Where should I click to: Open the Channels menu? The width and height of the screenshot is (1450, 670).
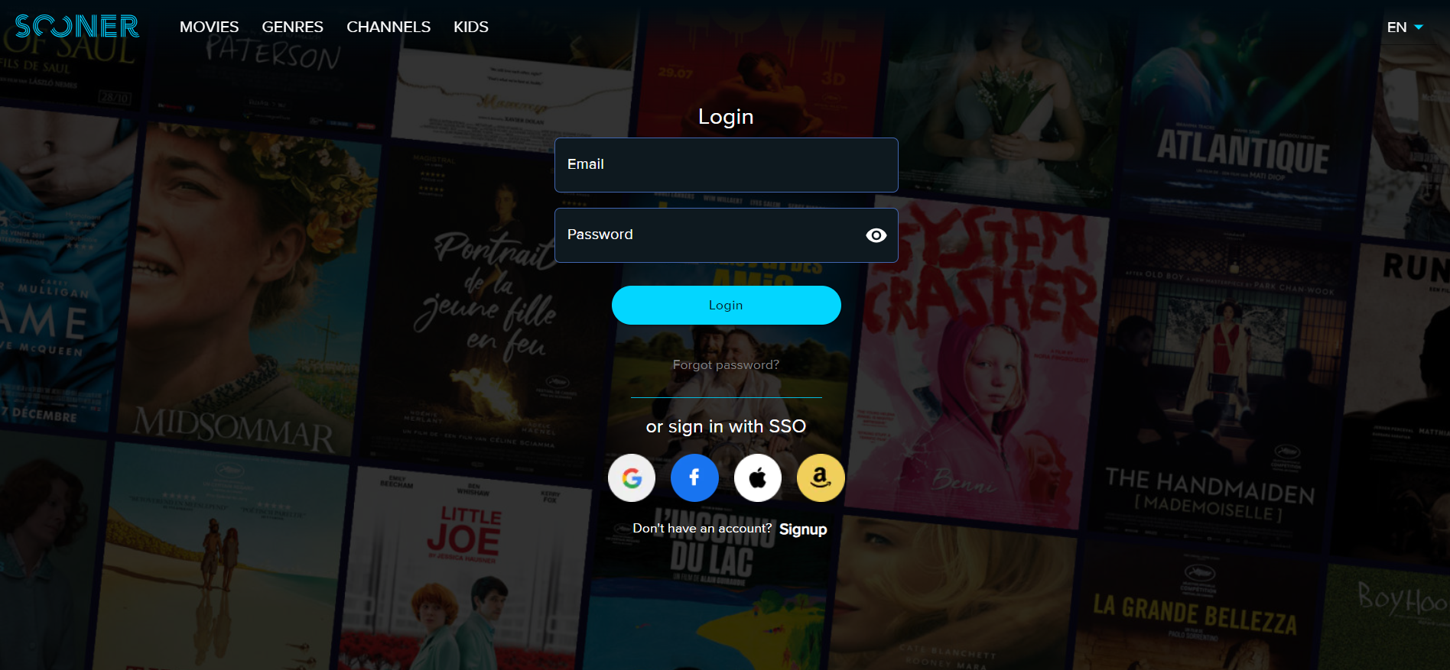tap(389, 27)
